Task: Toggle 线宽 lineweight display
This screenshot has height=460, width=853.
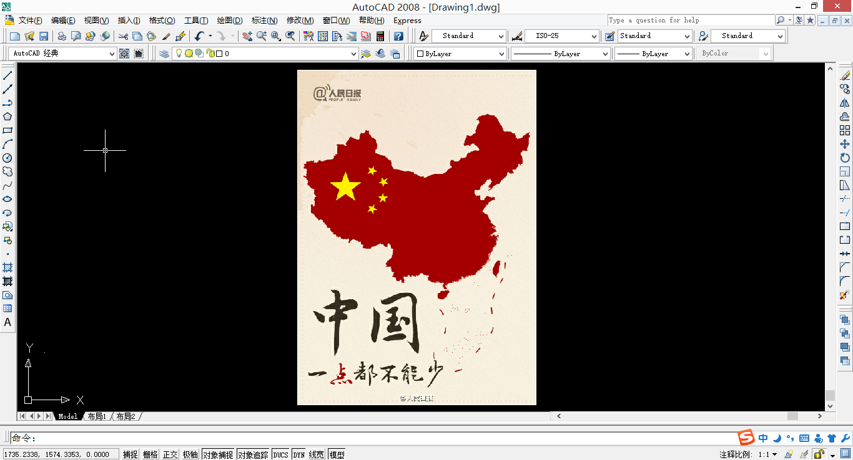Action: (317, 454)
